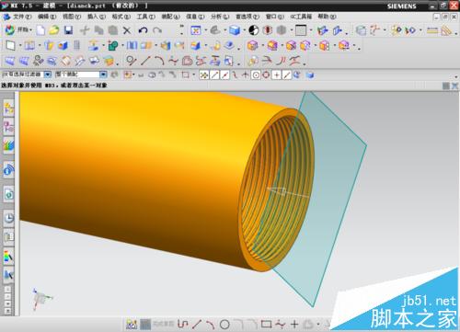This screenshot has height=332, width=460.
Task: Click the Undo arrow icon
Action: 143,30
